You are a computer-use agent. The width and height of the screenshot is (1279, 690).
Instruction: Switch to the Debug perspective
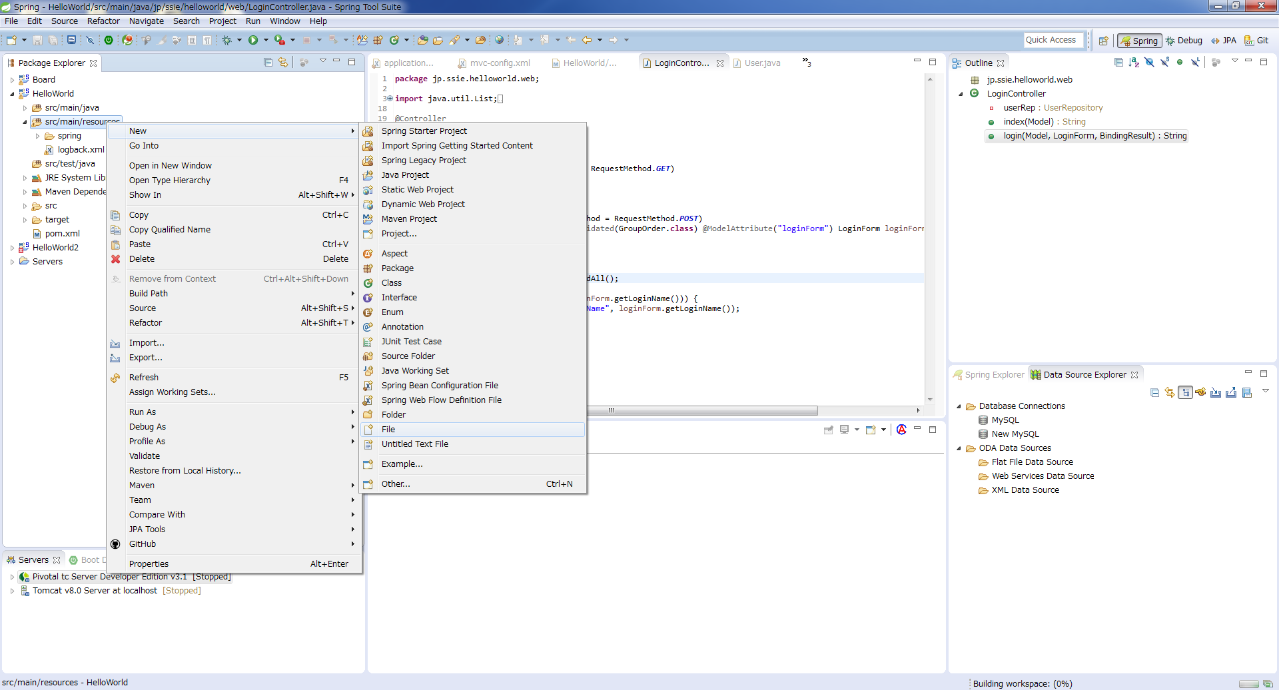pos(1184,41)
